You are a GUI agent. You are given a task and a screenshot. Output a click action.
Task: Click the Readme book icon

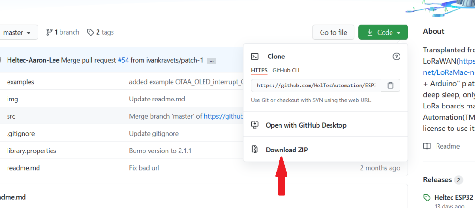click(427, 146)
